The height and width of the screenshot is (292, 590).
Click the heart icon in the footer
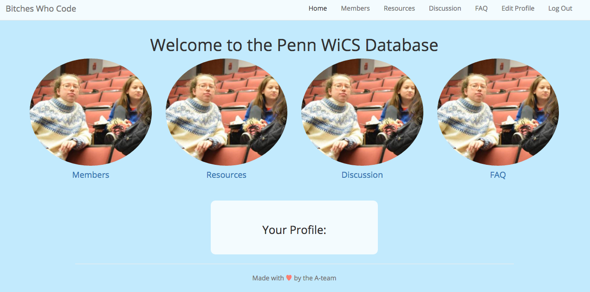click(x=289, y=278)
